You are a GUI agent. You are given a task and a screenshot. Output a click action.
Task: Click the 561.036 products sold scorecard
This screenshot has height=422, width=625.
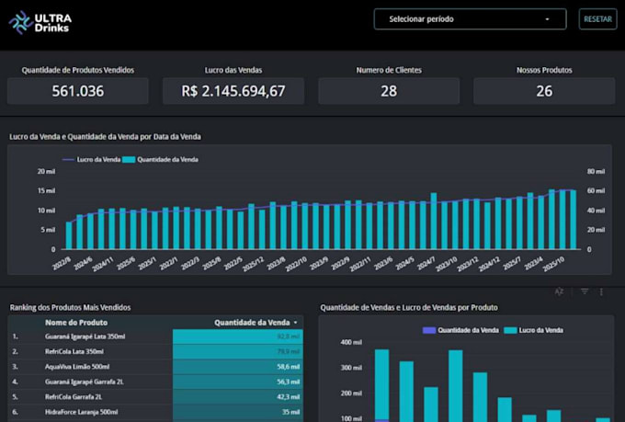tap(78, 91)
